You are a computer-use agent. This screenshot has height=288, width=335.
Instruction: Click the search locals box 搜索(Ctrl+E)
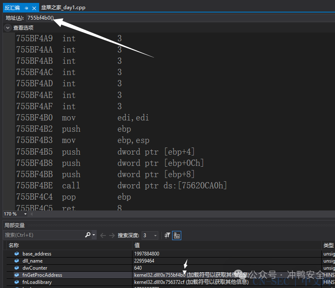point(44,235)
